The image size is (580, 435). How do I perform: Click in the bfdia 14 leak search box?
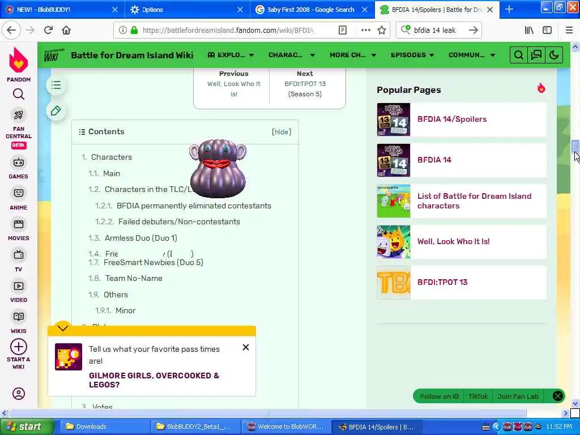click(x=439, y=30)
